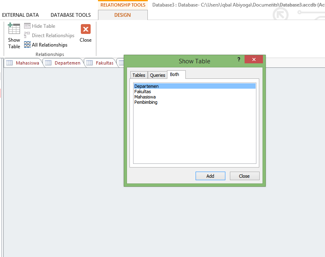Open the Database Tools ribbon tab
Screen dimensions: 325x257
(x=71, y=15)
